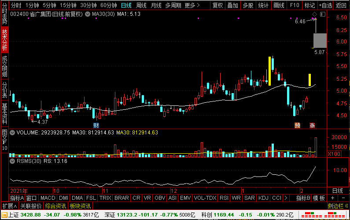Select the 5分钟 period

click(x=50, y=5)
